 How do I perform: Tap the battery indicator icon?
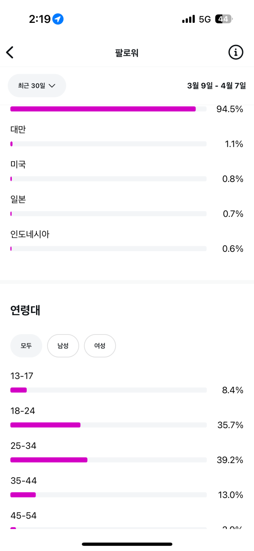point(223,19)
